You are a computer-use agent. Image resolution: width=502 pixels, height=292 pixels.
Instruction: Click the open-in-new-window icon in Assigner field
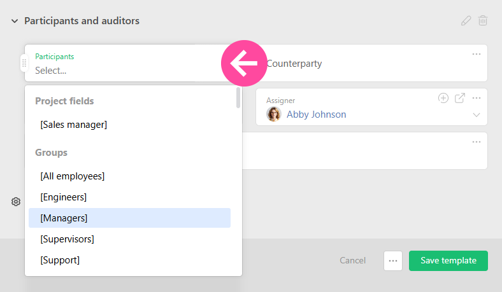460,98
